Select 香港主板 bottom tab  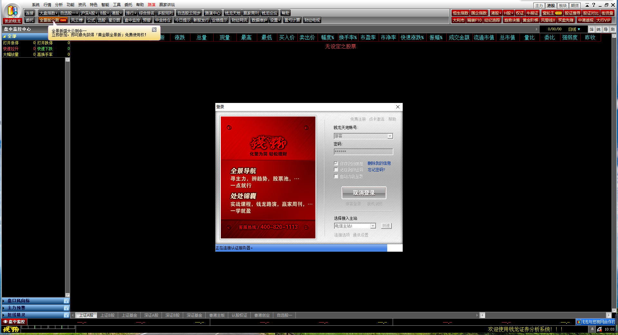tap(217, 315)
